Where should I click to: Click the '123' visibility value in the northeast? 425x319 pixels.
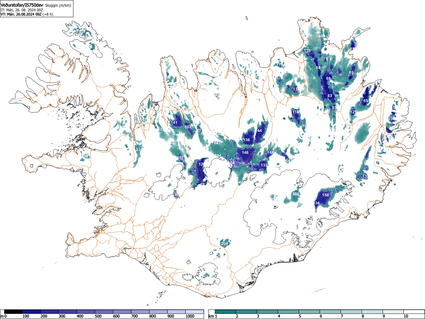pyautogui.click(x=307, y=51)
